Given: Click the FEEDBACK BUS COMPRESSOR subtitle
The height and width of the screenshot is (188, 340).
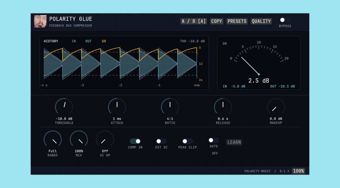Looking at the screenshot, I should point(70,26).
